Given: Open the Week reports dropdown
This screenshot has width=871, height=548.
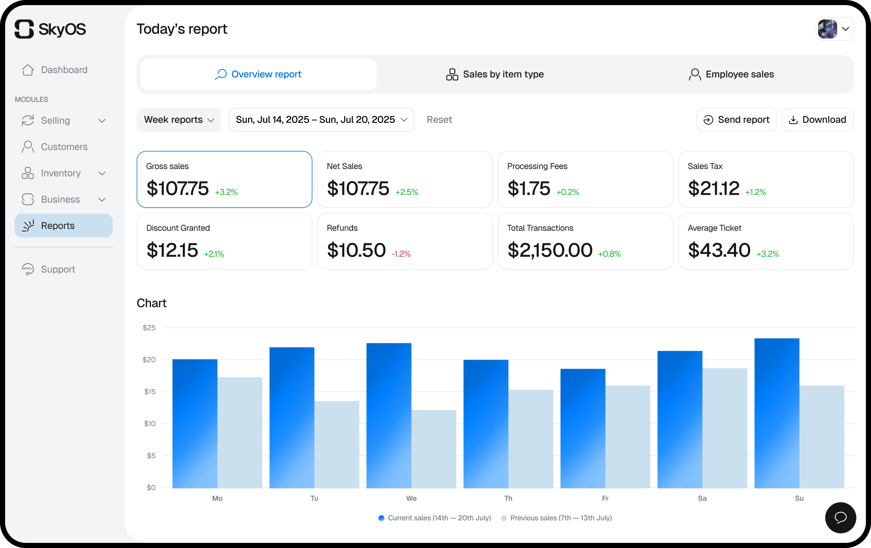Looking at the screenshot, I should (x=179, y=120).
